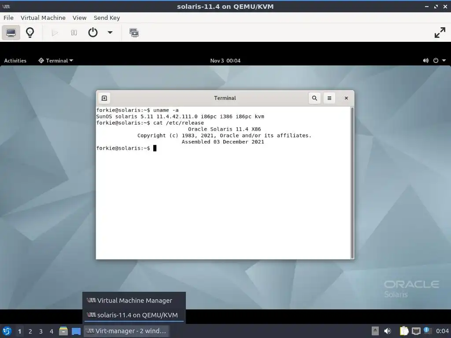Expand the shutdown options dropdown arrow

110,33
